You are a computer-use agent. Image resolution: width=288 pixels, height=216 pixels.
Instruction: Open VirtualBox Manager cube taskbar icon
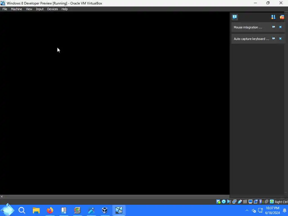coord(105,210)
